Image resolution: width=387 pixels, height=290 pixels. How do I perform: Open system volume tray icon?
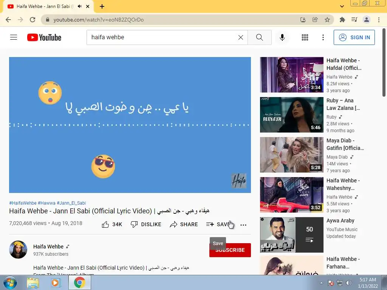pos(349,283)
